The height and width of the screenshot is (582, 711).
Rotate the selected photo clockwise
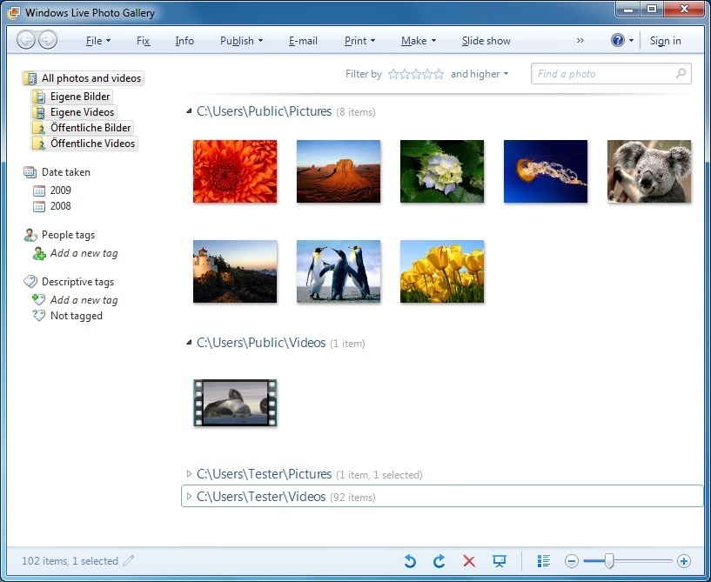(439, 561)
